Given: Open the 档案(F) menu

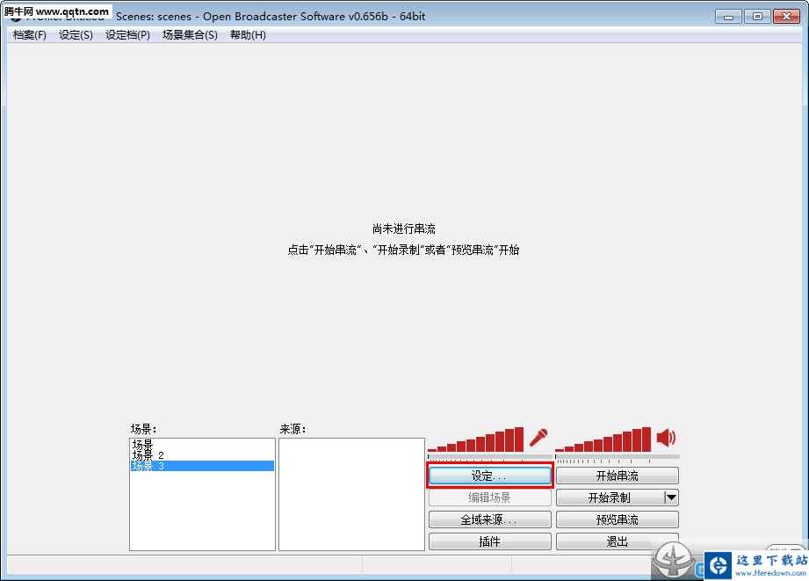Looking at the screenshot, I should tap(27, 34).
